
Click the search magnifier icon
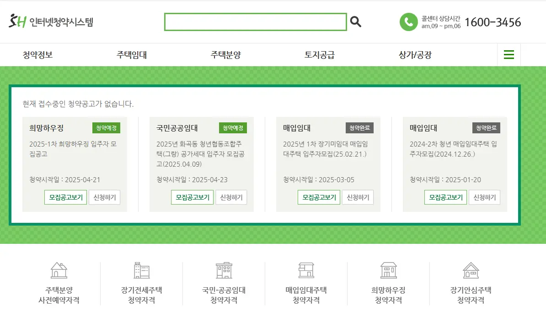356,21
